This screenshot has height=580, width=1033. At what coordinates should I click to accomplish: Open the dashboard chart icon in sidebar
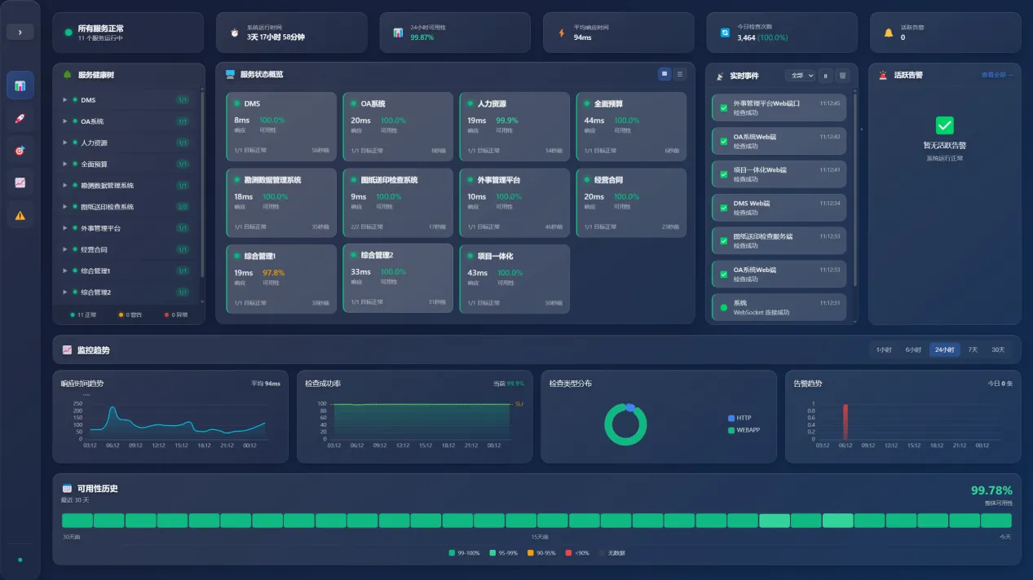point(20,86)
